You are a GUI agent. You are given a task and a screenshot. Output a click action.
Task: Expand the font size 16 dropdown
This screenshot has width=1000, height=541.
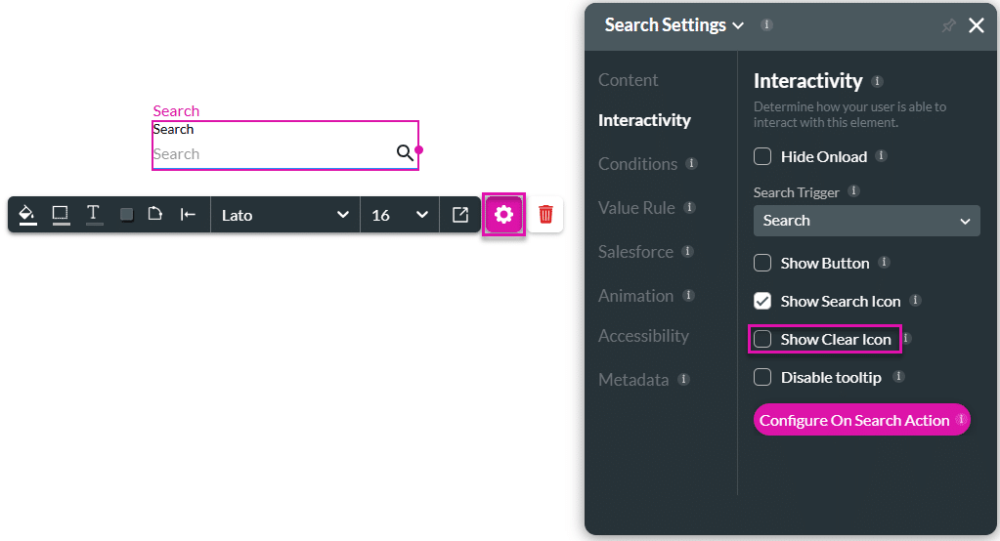tap(399, 215)
